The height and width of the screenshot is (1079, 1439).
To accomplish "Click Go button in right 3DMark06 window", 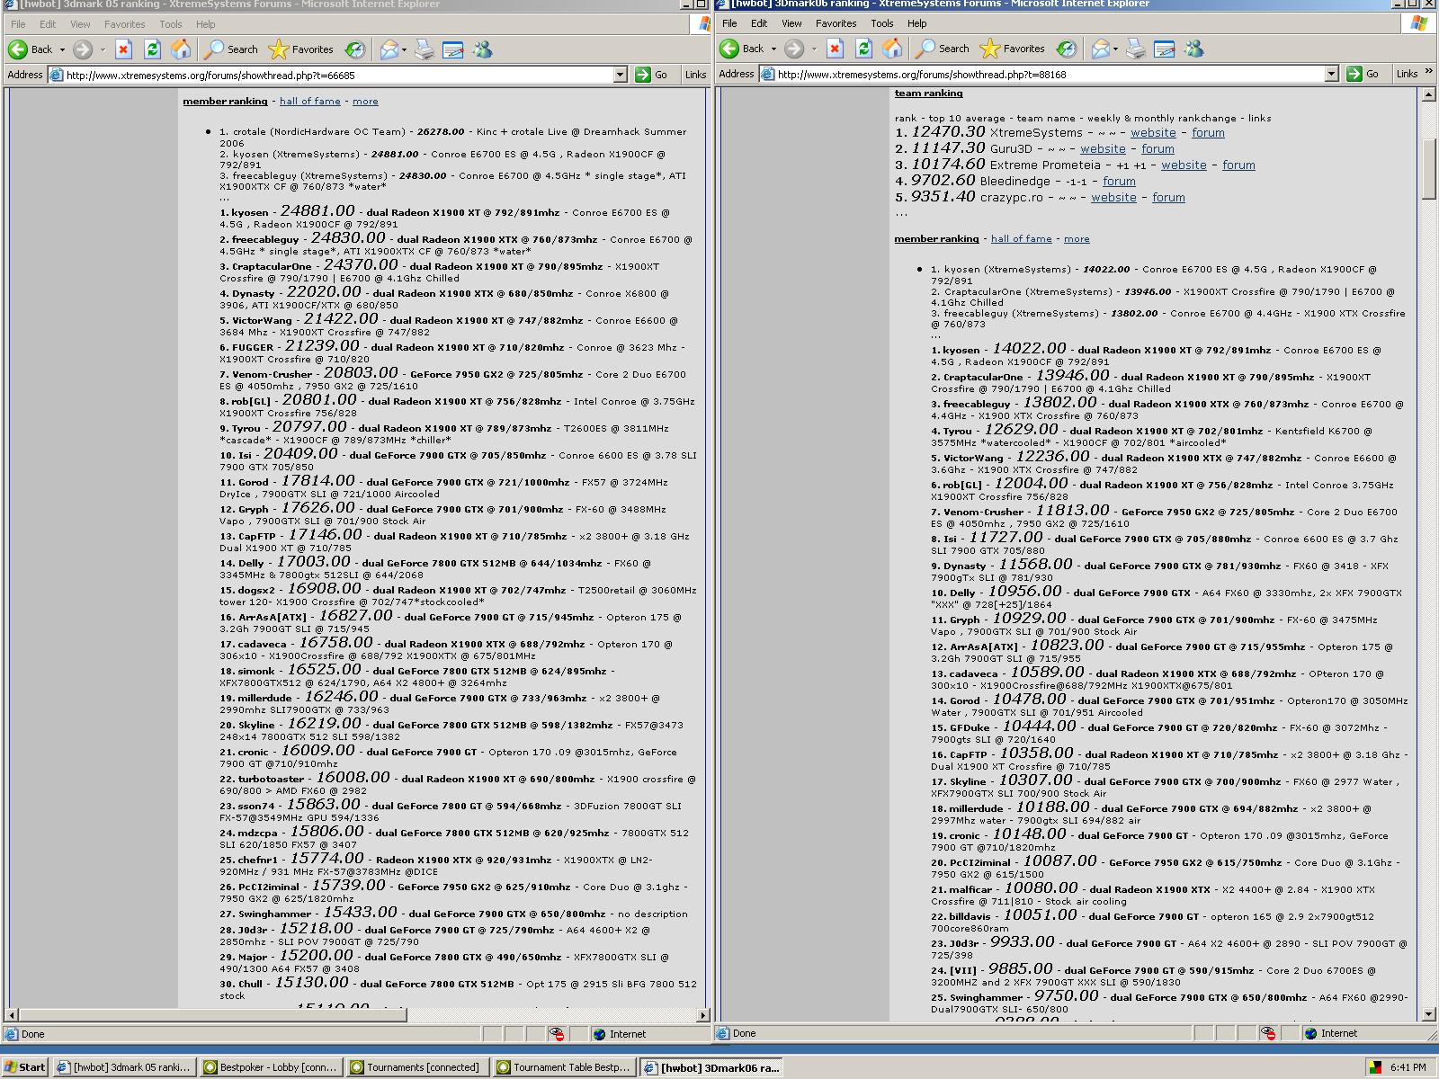I will click(x=1363, y=74).
